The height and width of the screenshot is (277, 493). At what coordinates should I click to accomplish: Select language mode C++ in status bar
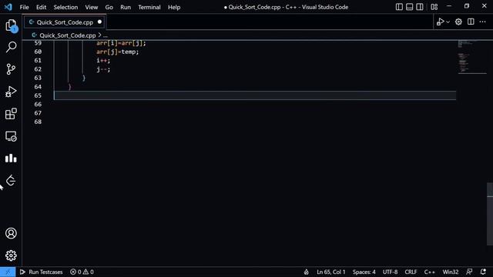[430, 272]
